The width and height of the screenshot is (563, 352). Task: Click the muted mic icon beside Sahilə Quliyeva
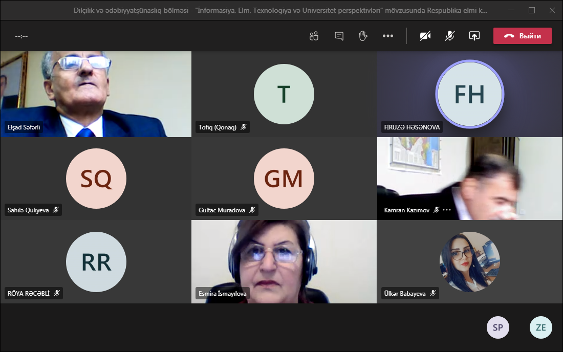[x=56, y=210]
